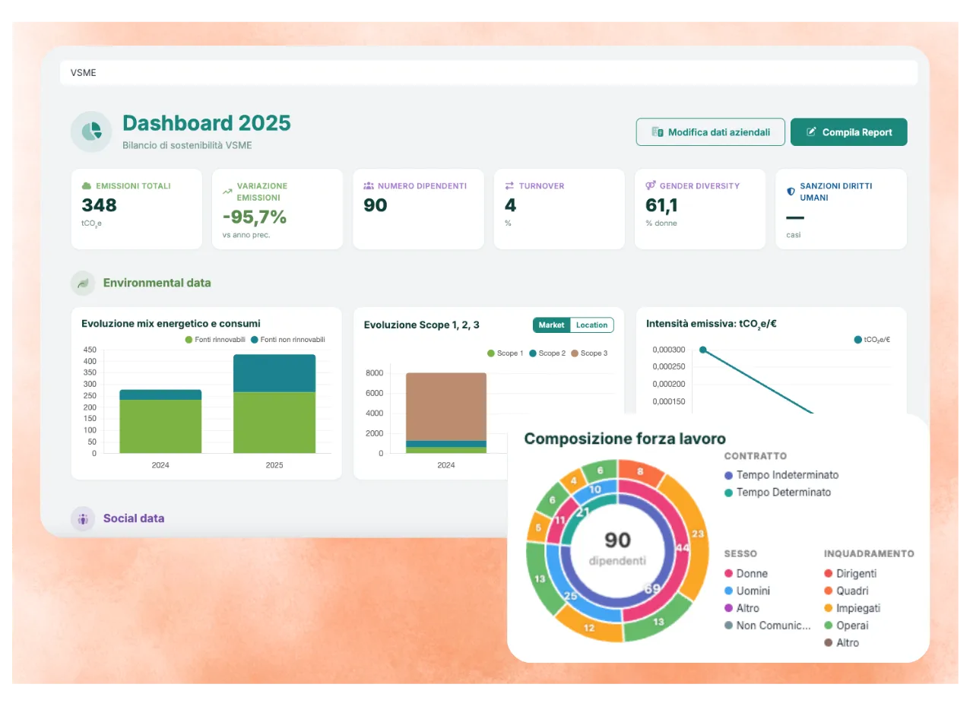Click the 44 segment in workforce donut
Image resolution: width=973 pixels, height=716 pixels.
coord(682,548)
